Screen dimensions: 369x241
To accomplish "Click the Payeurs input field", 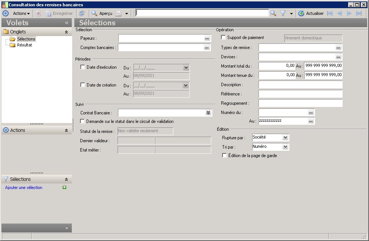I will pyautogui.click(x=161, y=38).
